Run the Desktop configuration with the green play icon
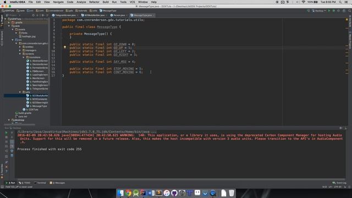The width and height of the screenshot is (352, 198). coord(329,11)
